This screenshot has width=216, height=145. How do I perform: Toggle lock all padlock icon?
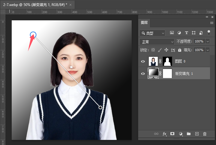pos(180,50)
